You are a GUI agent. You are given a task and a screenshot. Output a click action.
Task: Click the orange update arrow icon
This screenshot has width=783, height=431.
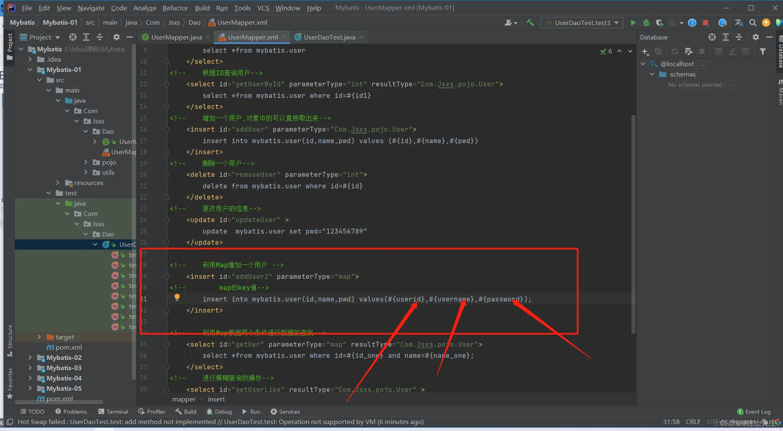766,23
